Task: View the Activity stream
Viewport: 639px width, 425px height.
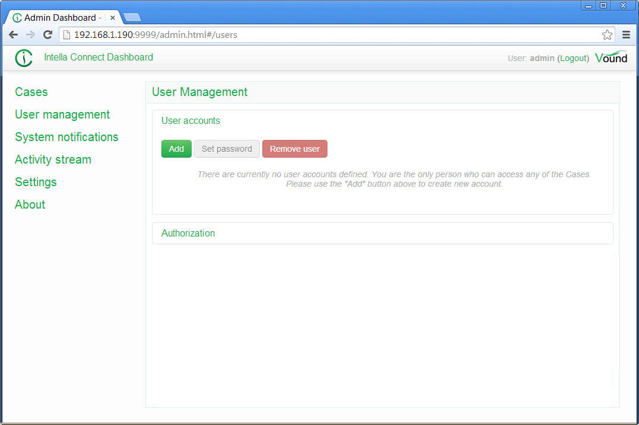Action: [53, 159]
